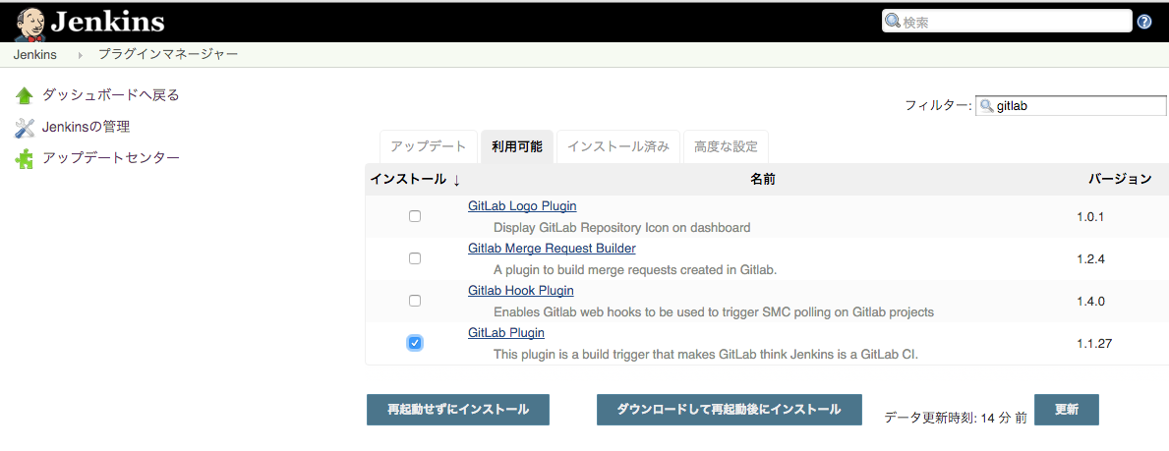Image resolution: width=1169 pixels, height=451 pixels.
Task: Click the magnifier icon in top search box
Action: click(x=893, y=21)
